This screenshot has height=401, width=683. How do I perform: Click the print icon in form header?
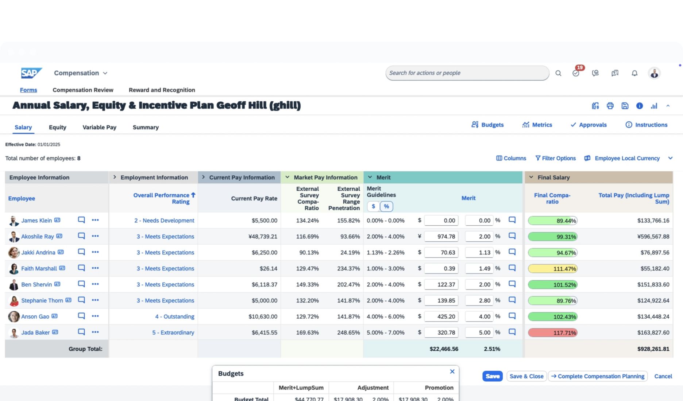tap(610, 106)
